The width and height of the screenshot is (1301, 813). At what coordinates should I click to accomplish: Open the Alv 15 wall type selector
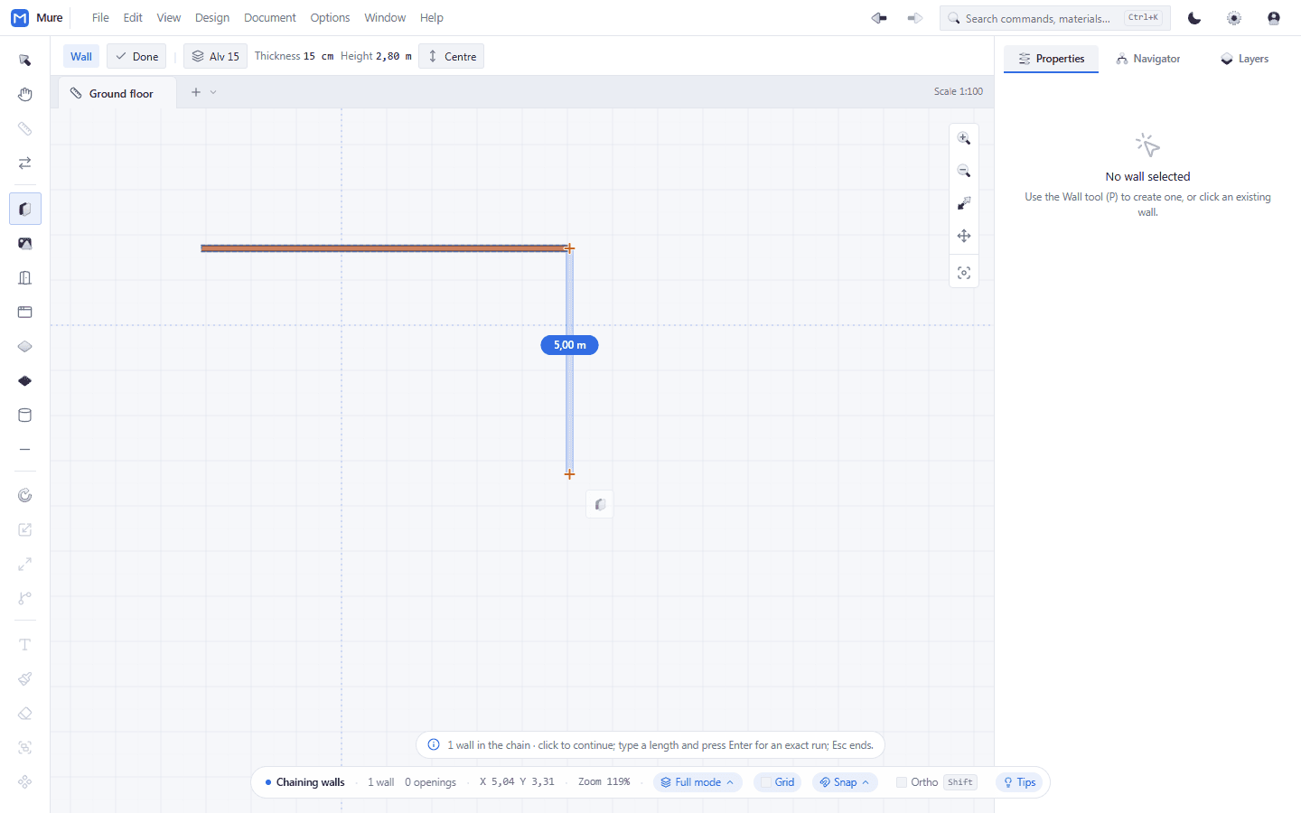tap(215, 56)
